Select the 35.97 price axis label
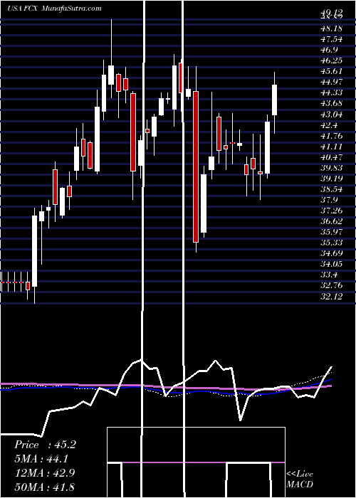Screen dimensions: 356x498 click(332, 232)
